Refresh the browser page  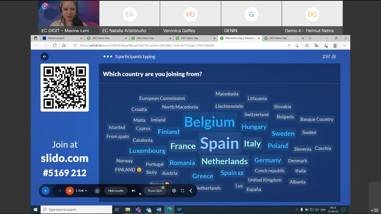click(x=54, y=45)
